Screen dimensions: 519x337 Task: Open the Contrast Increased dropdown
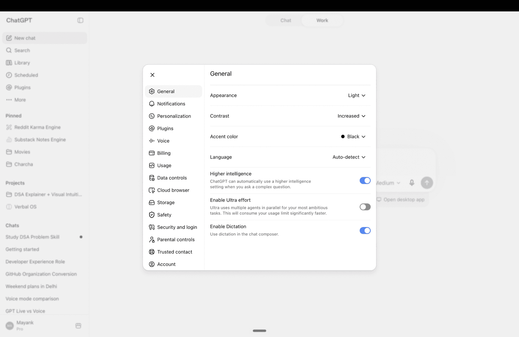pos(351,116)
